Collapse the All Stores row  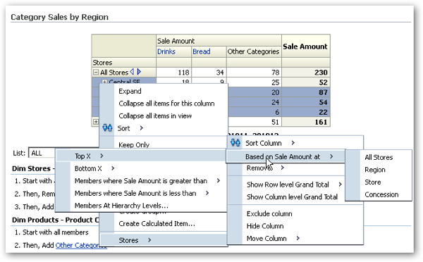pos(96,73)
